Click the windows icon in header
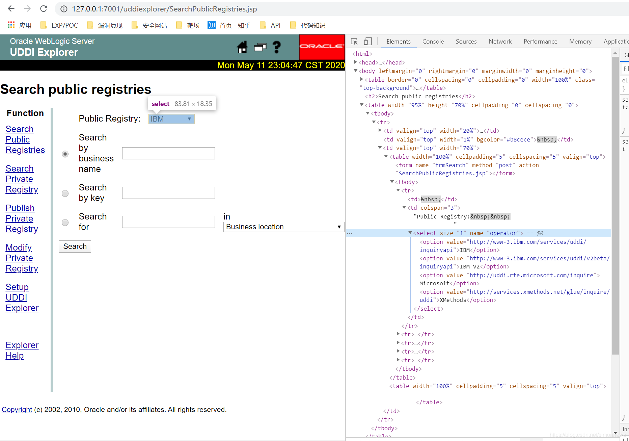This screenshot has height=441, width=629. pyautogui.click(x=260, y=47)
